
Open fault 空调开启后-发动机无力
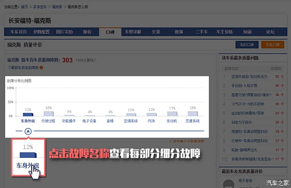(249, 77)
